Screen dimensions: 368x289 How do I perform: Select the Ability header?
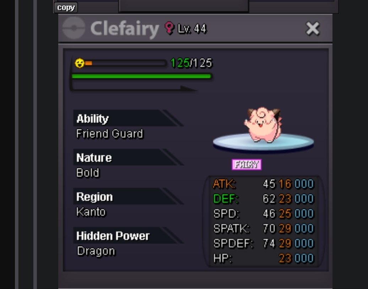tap(92, 119)
